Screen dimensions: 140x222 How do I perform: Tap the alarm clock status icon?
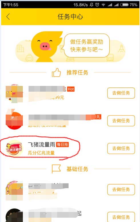pyautogui.click(x=97, y=5)
